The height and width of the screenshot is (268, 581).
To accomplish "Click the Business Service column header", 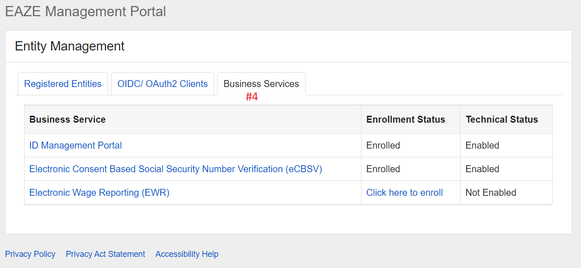I will [68, 119].
